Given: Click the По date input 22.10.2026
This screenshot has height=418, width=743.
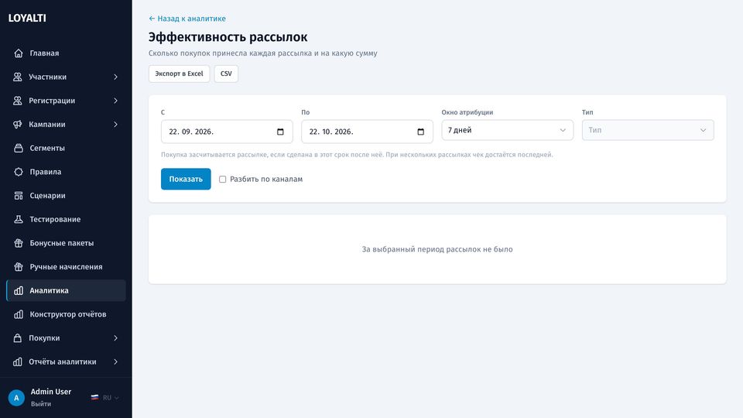Looking at the screenshot, I should 367,132.
